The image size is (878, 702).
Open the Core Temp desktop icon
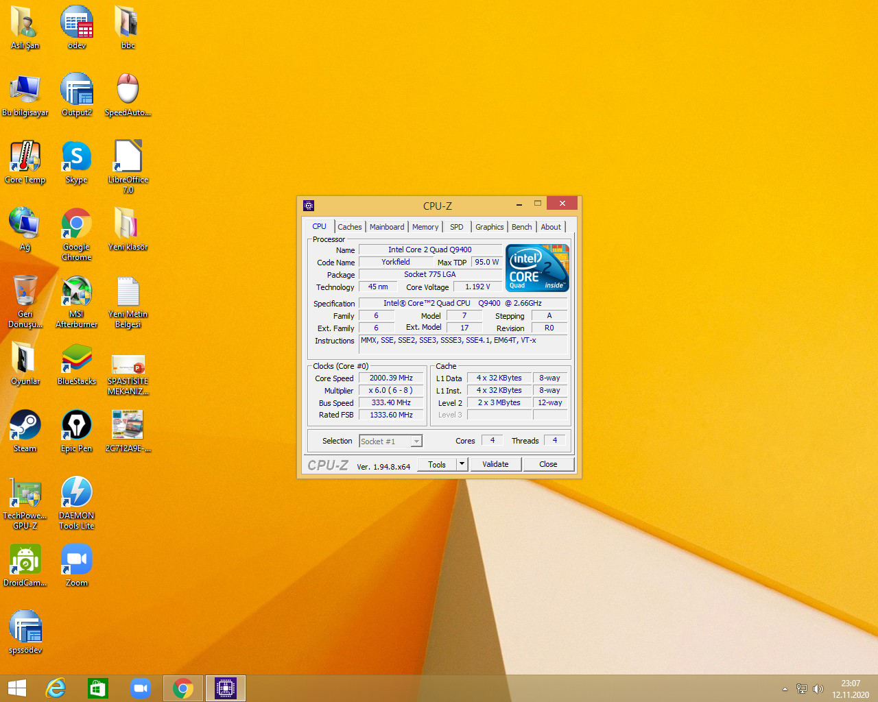25,157
